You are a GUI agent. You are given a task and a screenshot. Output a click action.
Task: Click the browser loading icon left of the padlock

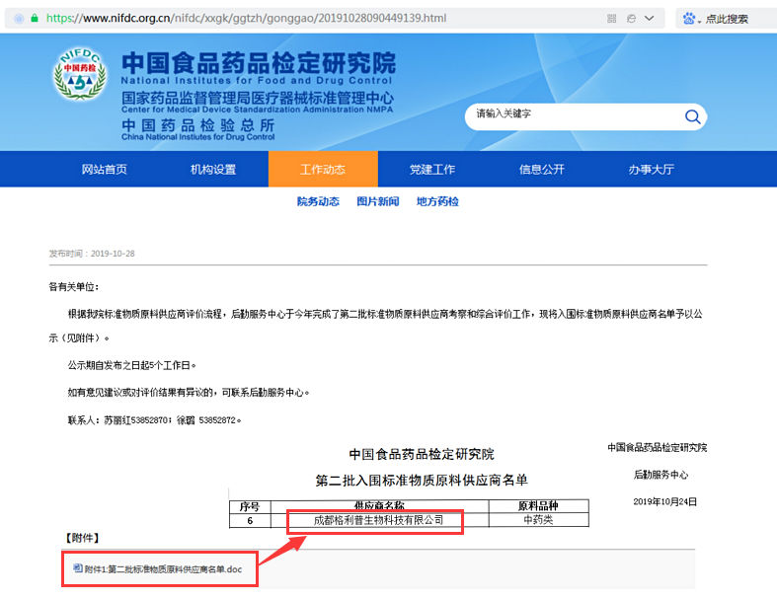tap(17, 18)
